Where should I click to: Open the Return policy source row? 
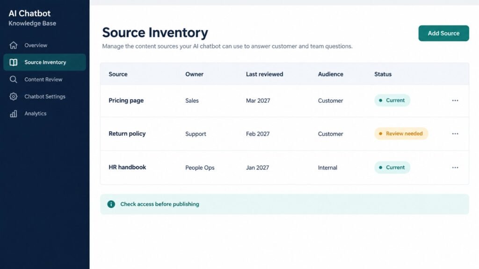(284, 134)
